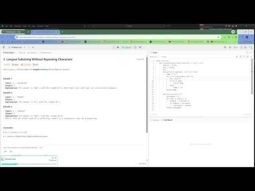Follow the 'substring' definition link
This screenshot has width=255, height=191.
(x=44, y=70)
